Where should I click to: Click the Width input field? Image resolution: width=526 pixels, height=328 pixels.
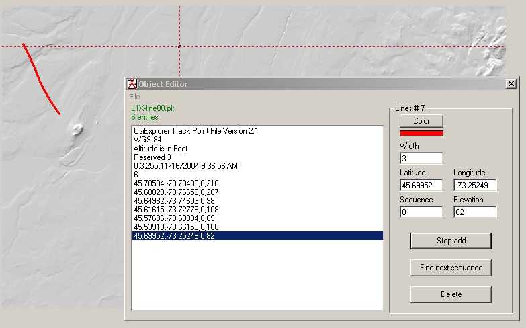coord(421,159)
